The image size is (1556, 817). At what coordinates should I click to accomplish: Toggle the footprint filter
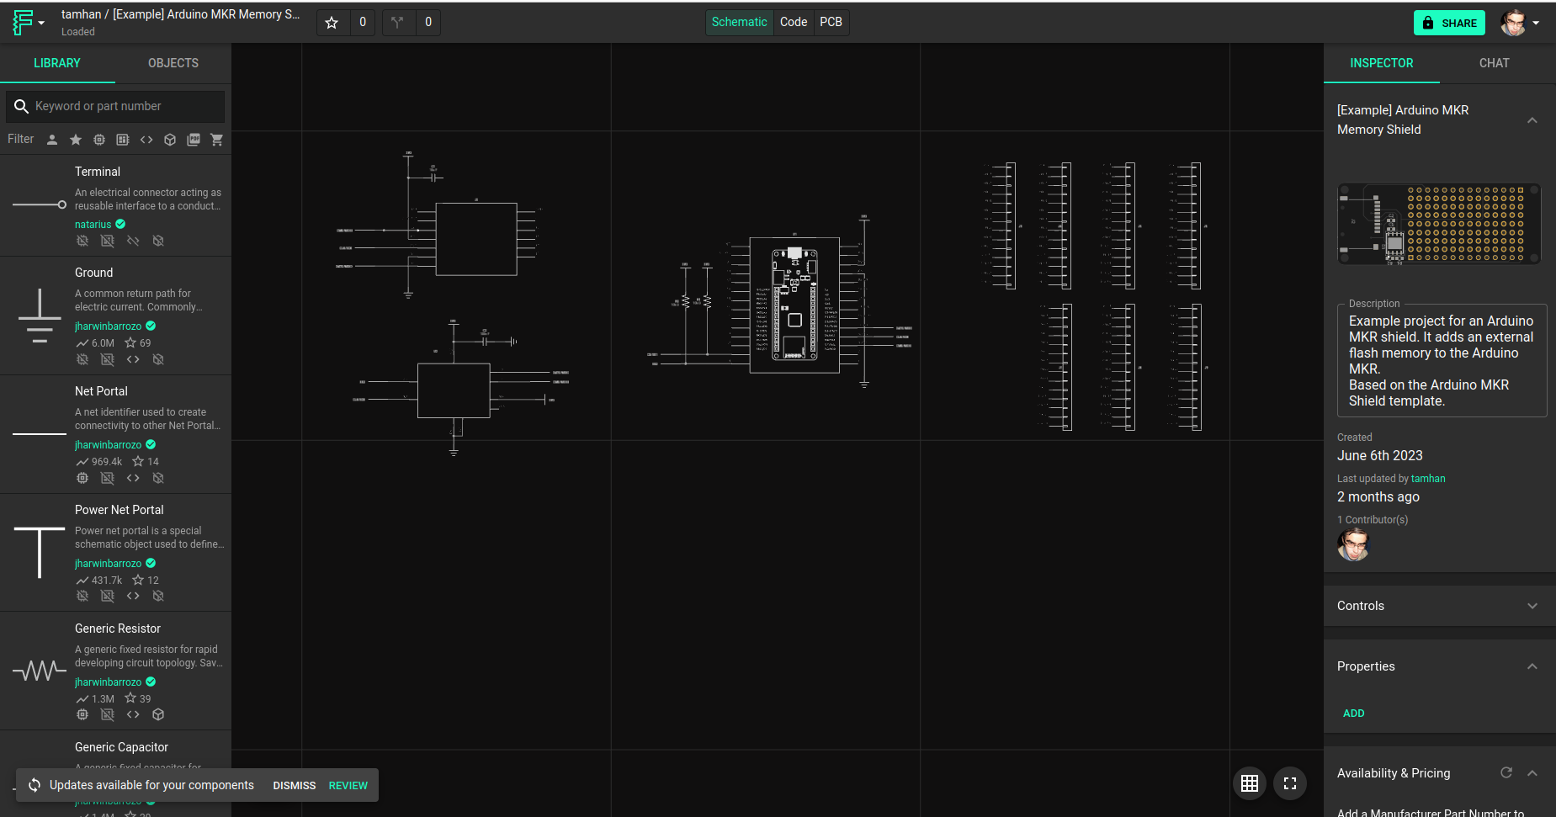(x=123, y=140)
